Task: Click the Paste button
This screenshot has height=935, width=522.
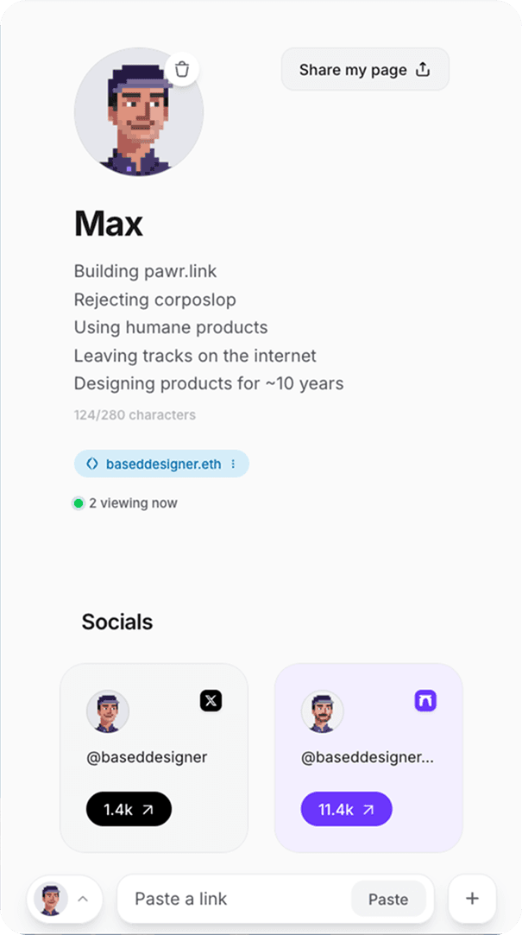Action: click(x=389, y=898)
